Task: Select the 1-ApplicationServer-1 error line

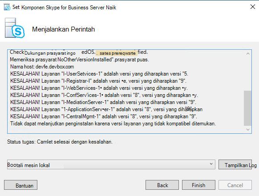Action: [106, 109]
